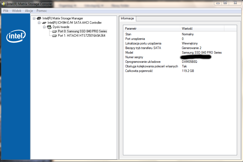Click the Tak value
This screenshot has width=243, height=162.
pos(184,66)
